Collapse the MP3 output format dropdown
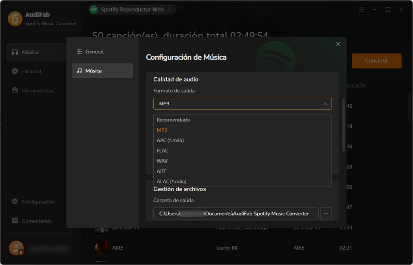 pyautogui.click(x=242, y=104)
